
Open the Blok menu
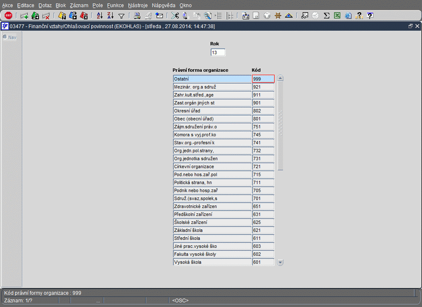pos(61,5)
